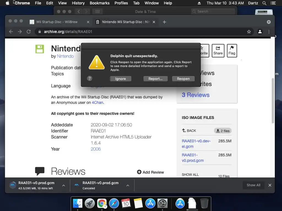Click the Search field in Date & Time window

pyautogui.click(x=213, y=12)
